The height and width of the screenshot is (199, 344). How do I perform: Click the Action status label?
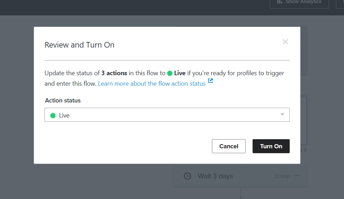63,100
